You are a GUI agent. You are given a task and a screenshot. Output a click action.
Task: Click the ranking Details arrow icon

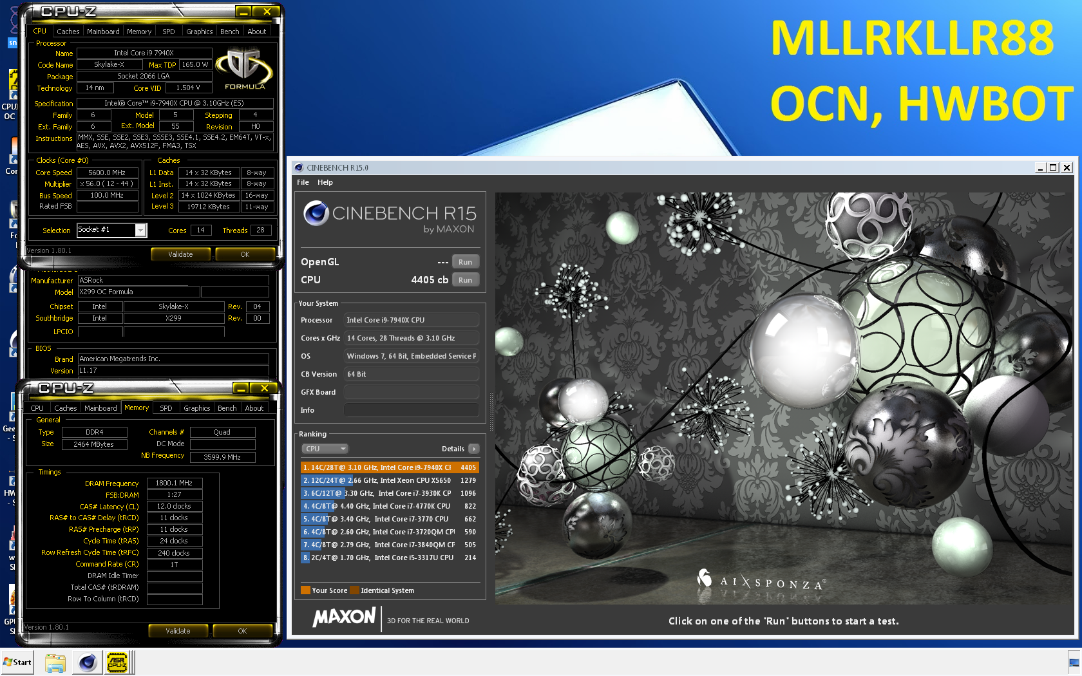[x=474, y=449]
